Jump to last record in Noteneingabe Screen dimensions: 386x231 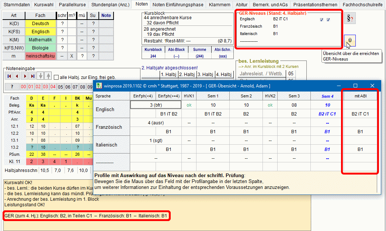click(x=33, y=76)
